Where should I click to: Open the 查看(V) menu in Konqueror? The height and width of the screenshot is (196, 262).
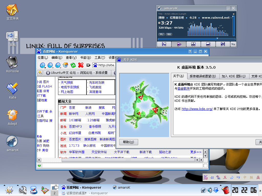[x=71, y=57]
